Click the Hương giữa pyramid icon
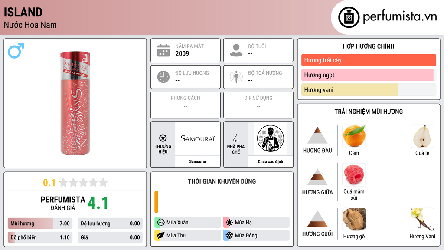This screenshot has height=250, width=444. (317, 177)
